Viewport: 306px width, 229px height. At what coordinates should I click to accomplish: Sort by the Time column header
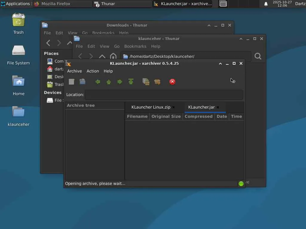click(x=236, y=117)
